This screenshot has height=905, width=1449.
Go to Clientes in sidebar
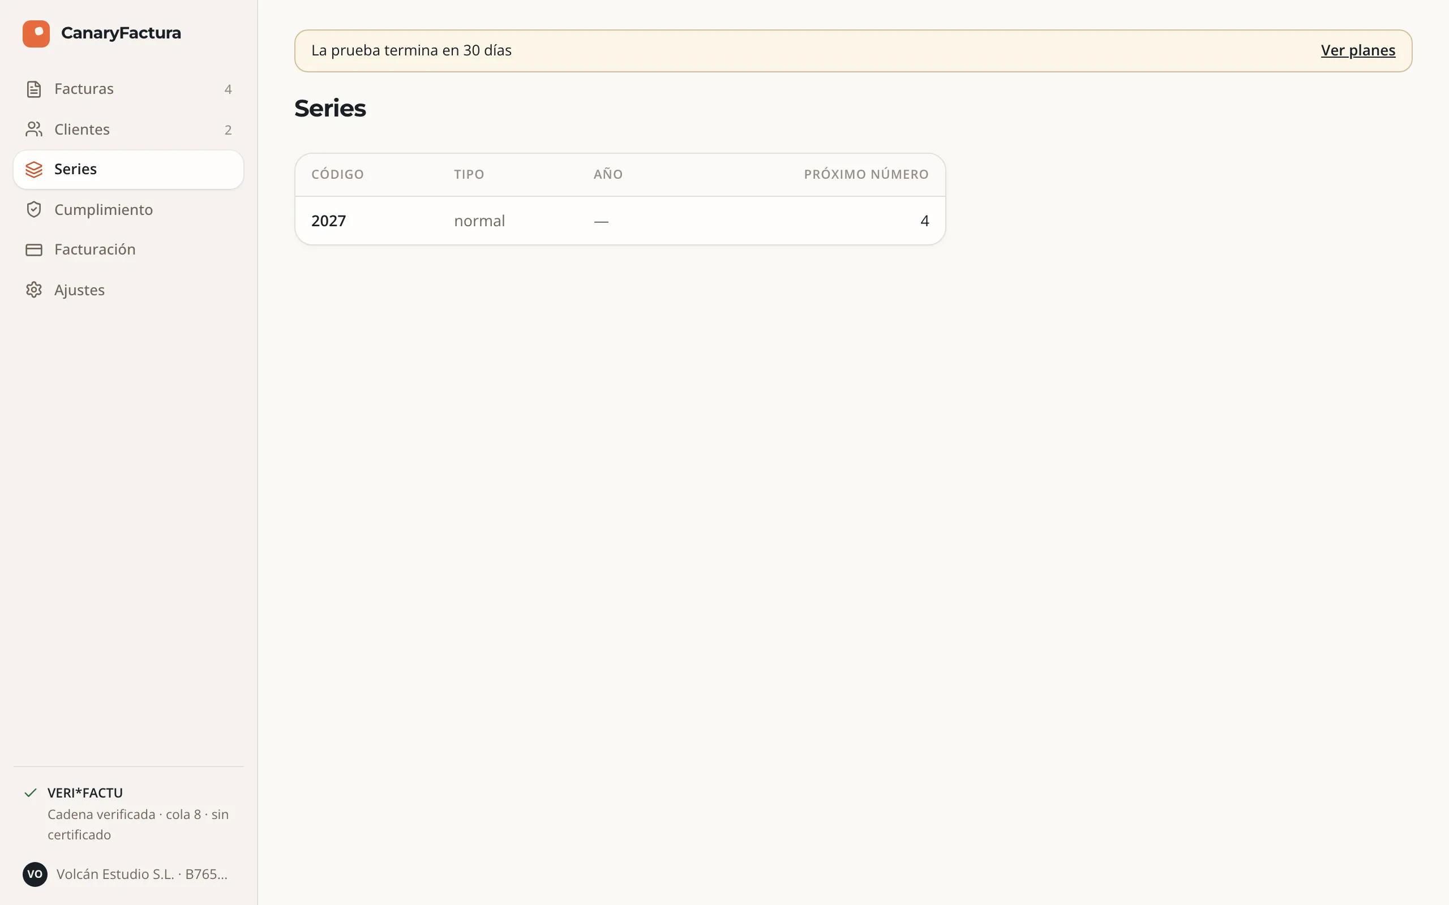[128, 130]
